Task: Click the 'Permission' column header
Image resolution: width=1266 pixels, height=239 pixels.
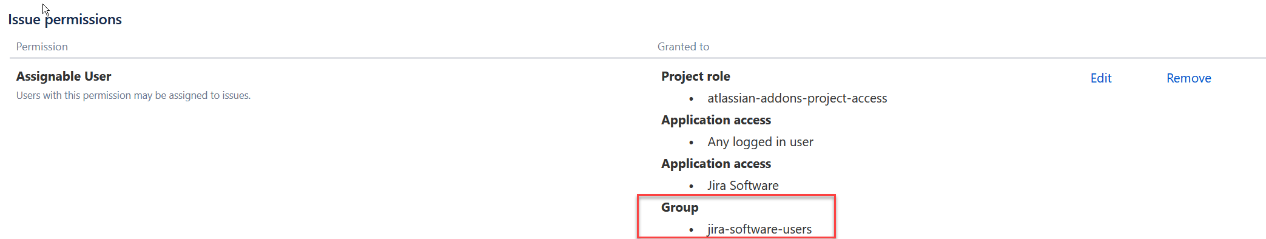Action: [42, 47]
